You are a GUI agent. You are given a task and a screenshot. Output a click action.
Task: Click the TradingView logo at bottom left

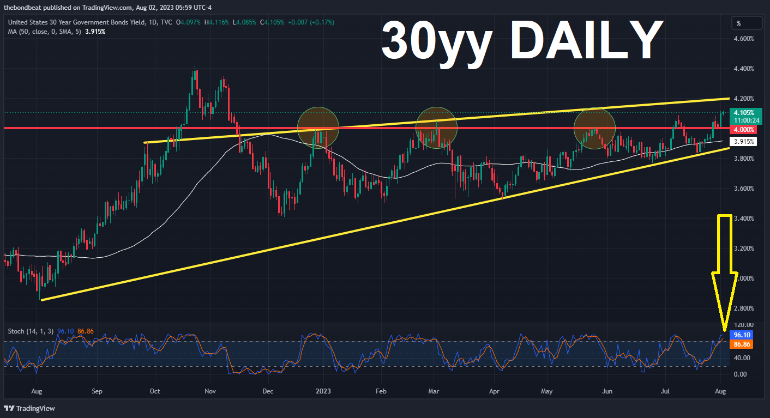pos(29,408)
